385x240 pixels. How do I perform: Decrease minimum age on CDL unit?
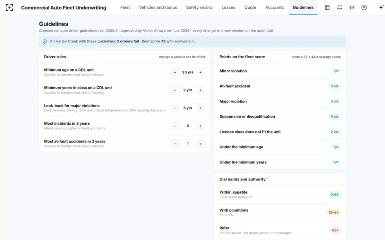point(175,72)
